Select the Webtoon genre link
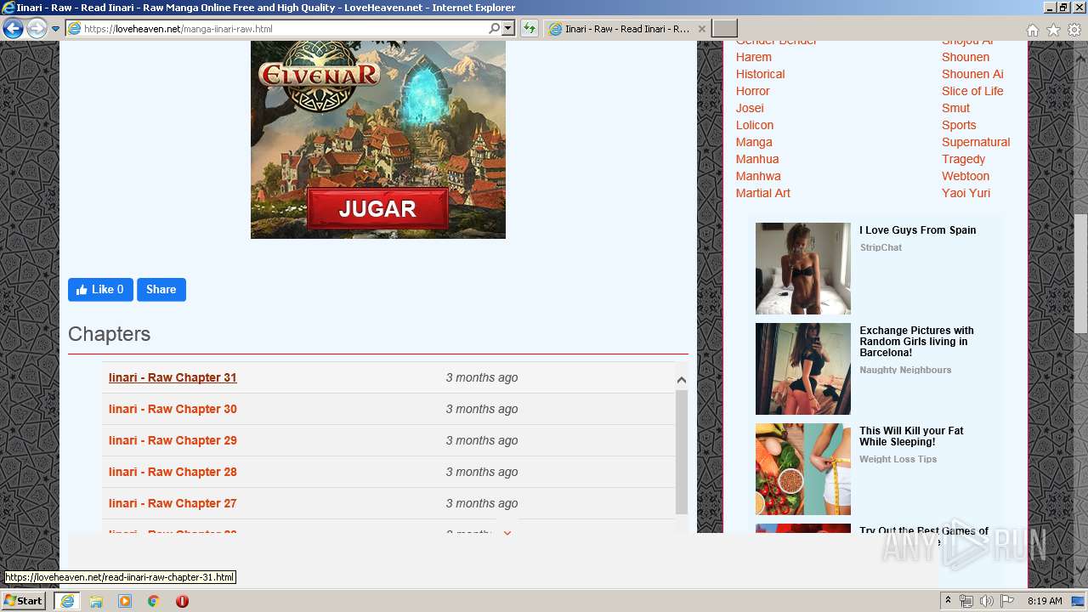Screen dimensions: 1088x612 click(966, 176)
